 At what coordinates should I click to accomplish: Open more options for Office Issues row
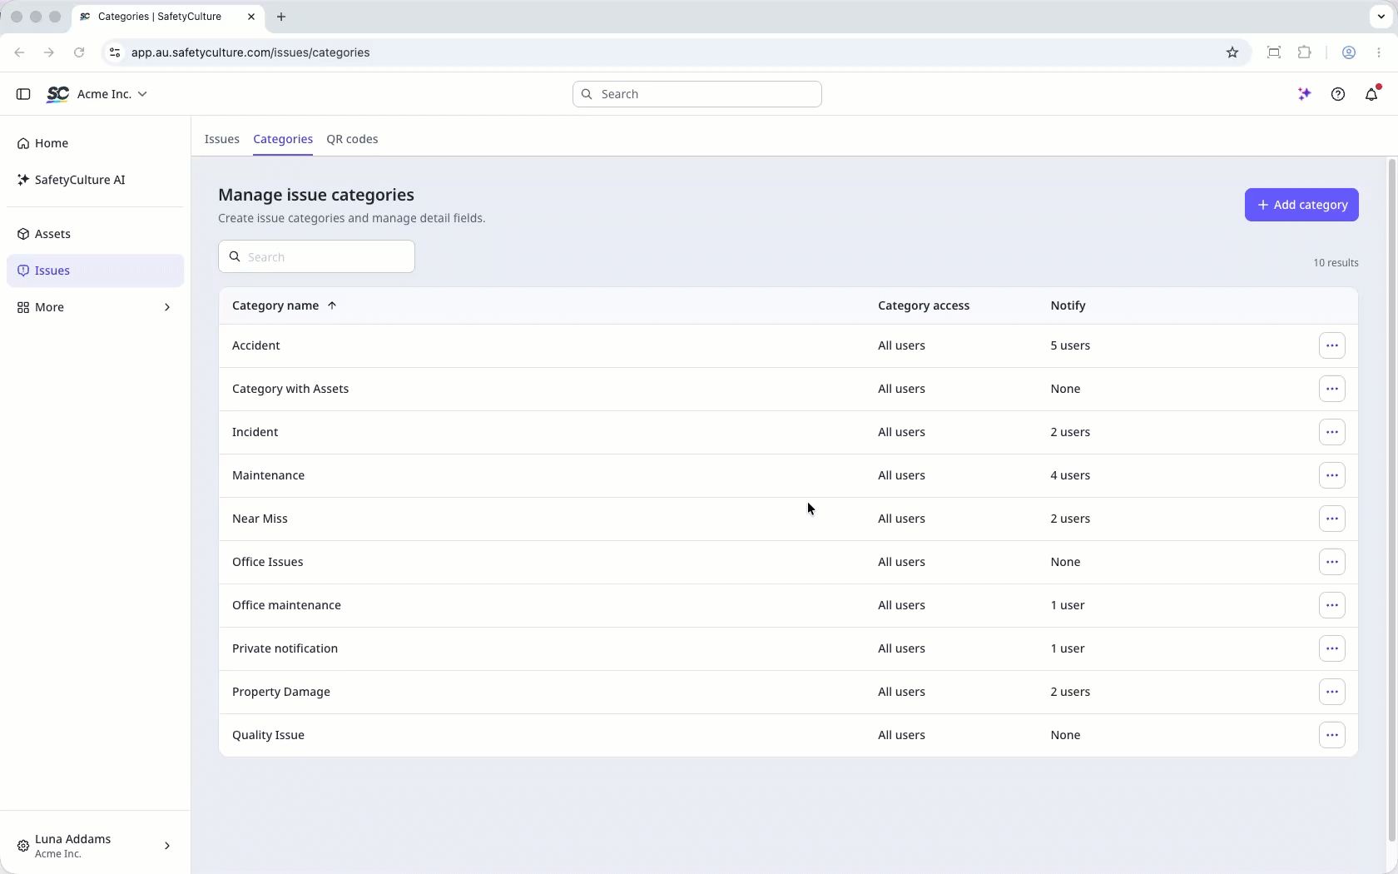(1332, 562)
